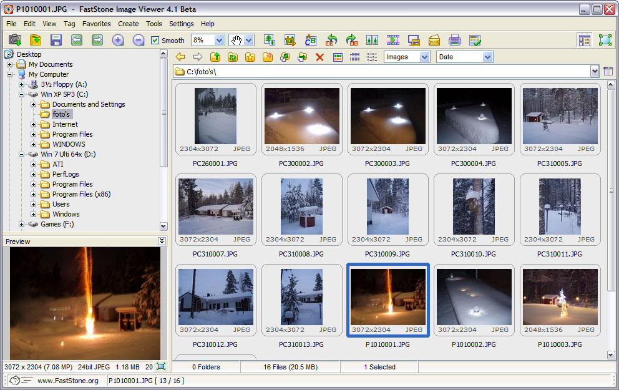Click the Zoom In magnifier icon
Screen dimensions: 619x390
[118, 40]
